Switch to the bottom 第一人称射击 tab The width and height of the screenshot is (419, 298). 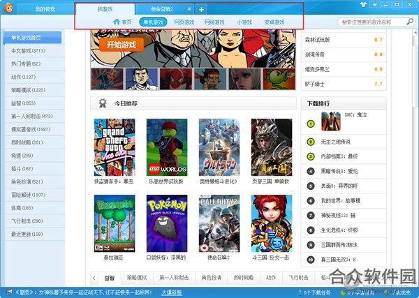174,278
